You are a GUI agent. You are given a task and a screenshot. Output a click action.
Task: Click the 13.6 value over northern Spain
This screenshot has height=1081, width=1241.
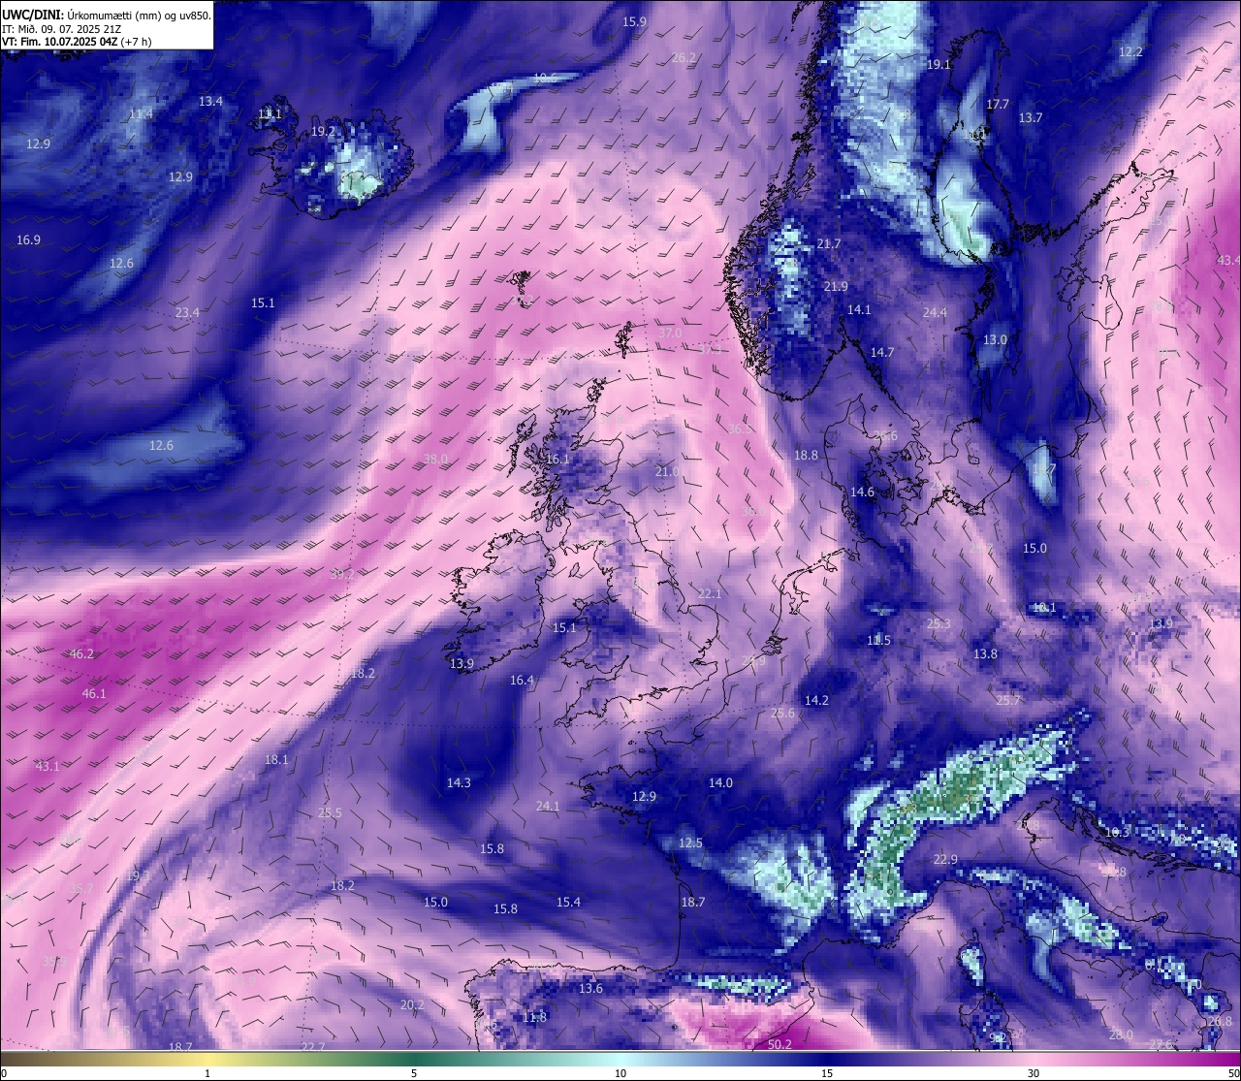pos(590,988)
